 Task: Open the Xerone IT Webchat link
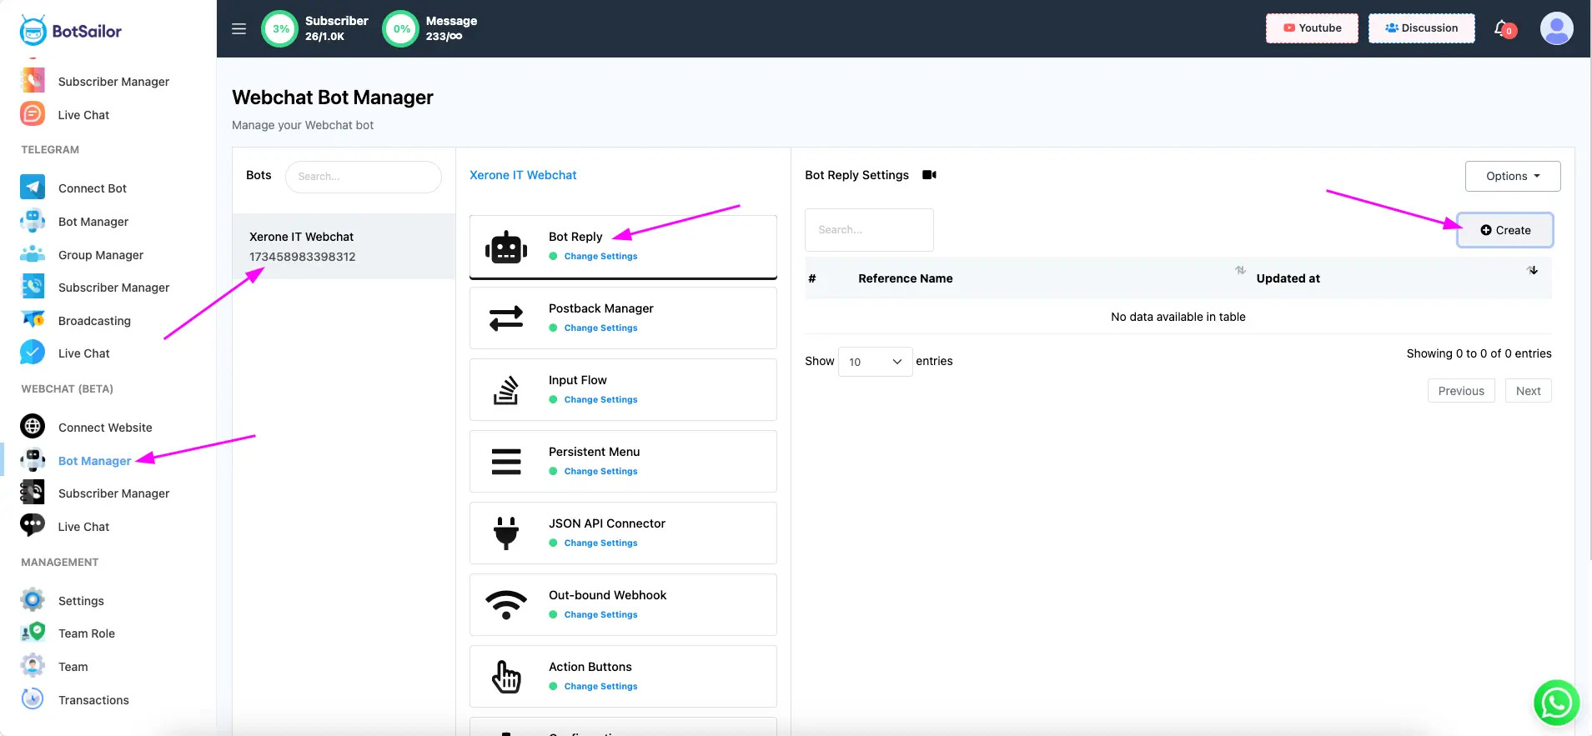[x=523, y=175]
